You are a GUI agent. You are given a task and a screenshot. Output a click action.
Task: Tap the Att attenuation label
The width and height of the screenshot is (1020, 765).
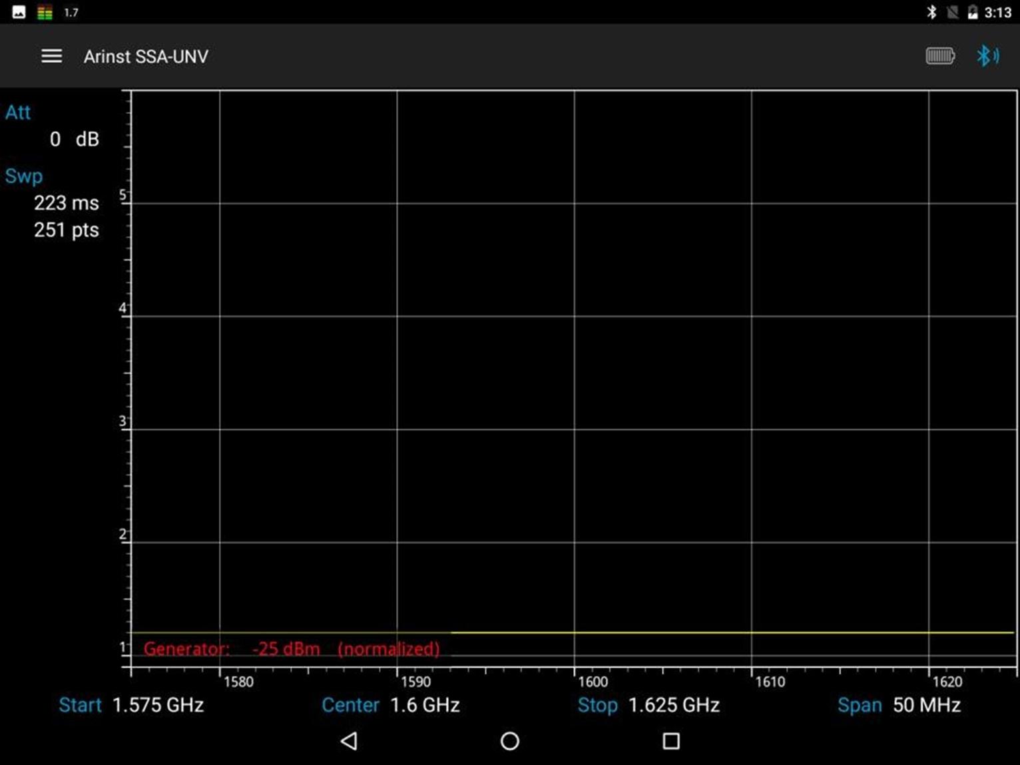[18, 113]
